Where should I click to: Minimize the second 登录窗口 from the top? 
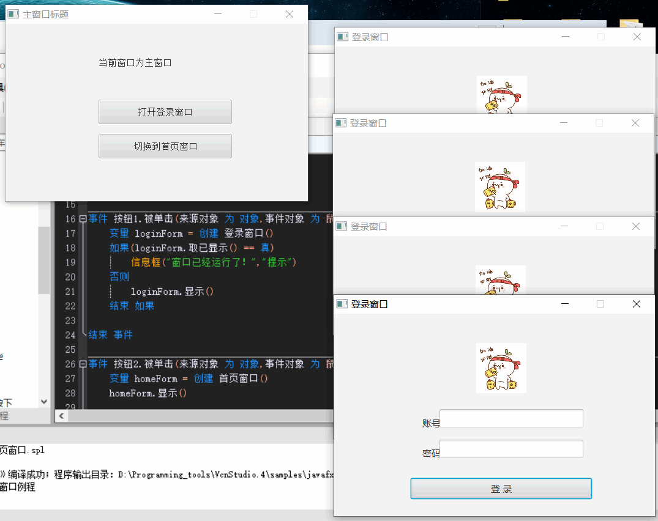564,123
